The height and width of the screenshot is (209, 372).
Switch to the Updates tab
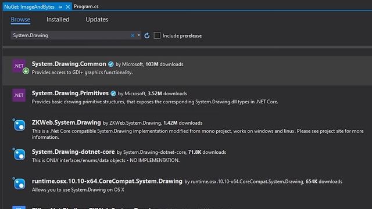97,19
